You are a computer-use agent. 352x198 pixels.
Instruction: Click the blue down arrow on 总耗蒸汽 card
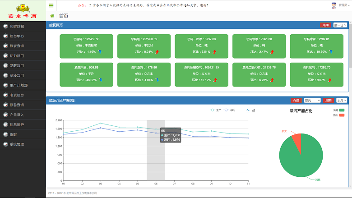tap(157, 80)
